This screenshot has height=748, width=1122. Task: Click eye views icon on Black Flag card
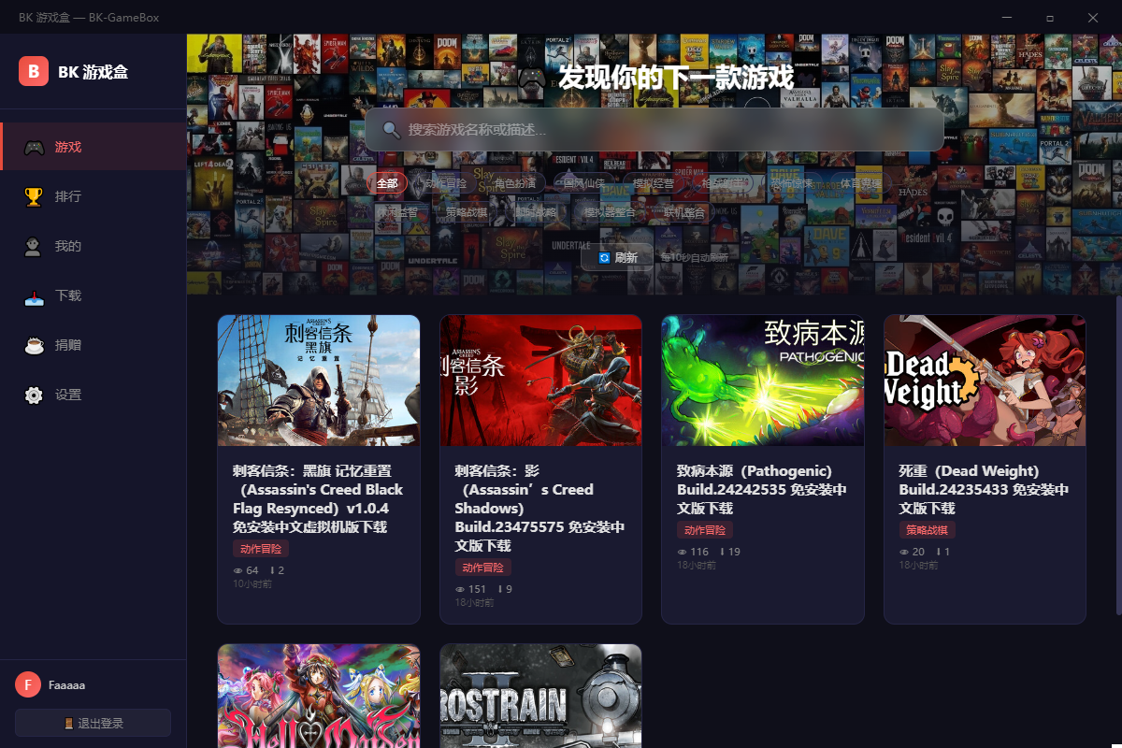pyautogui.click(x=238, y=570)
